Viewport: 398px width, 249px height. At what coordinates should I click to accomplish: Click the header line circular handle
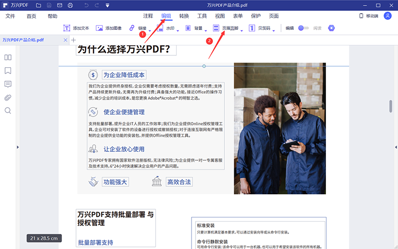point(204,66)
